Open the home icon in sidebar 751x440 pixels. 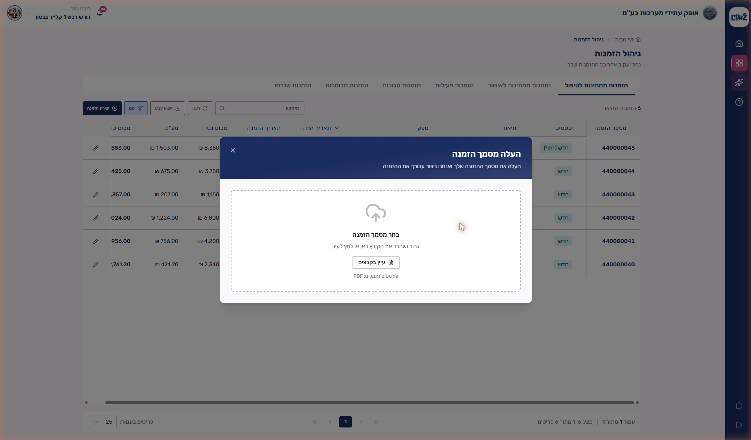click(739, 44)
